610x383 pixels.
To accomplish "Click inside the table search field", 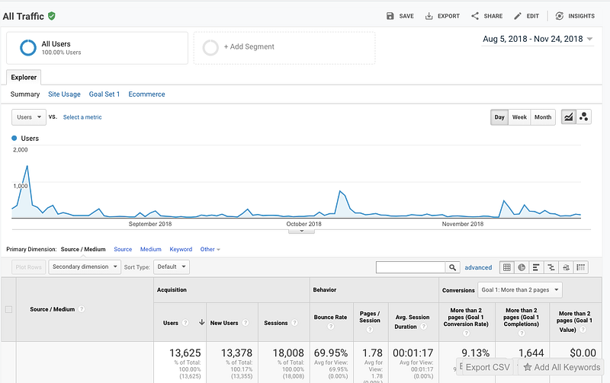I will pos(410,267).
